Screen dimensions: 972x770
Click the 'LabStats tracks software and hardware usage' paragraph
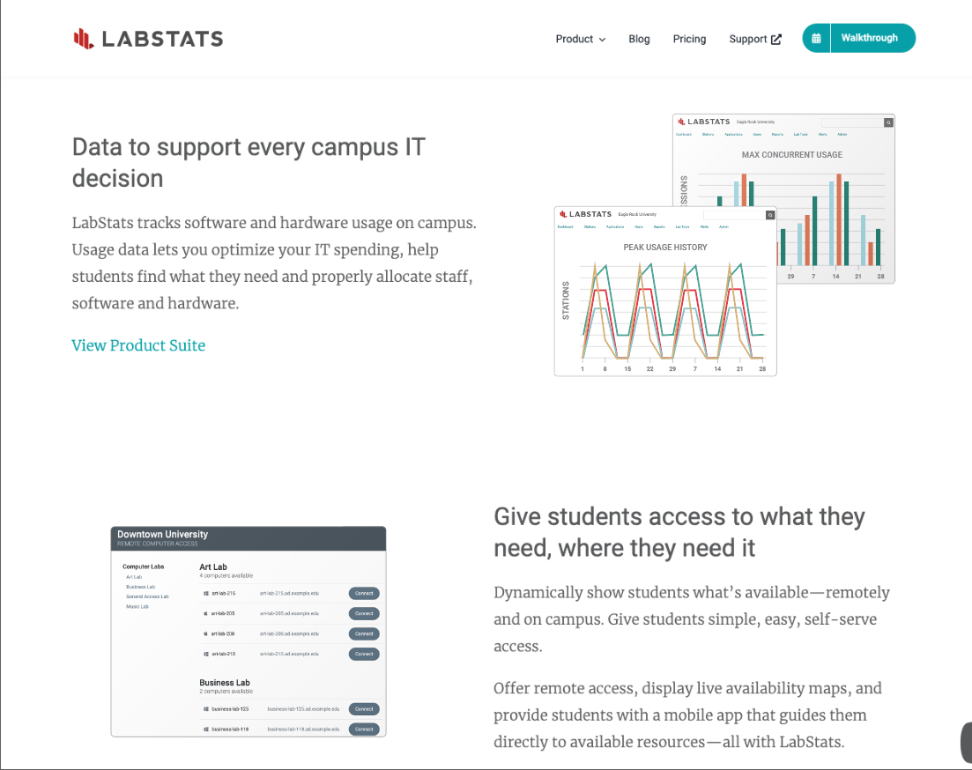[274, 263]
